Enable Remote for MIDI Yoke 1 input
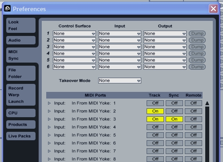The width and height of the screenshot is (223, 162). pyautogui.click(x=193, y=103)
